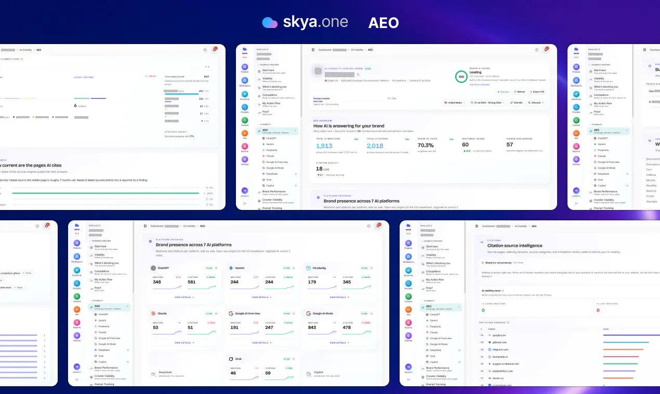
Task: Click the info icon on the ChatGPT platform card
Action: [216, 268]
